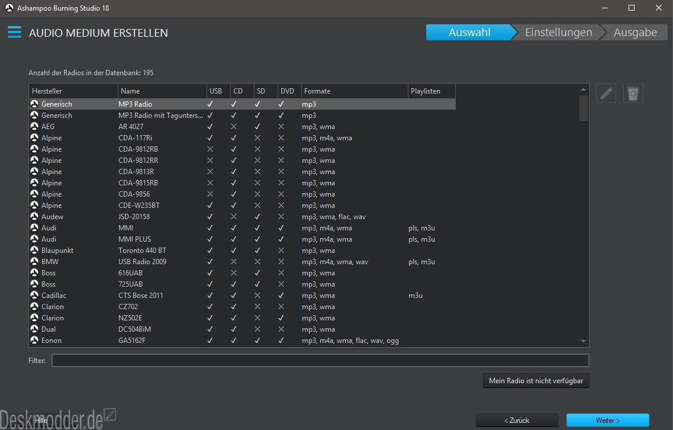The height and width of the screenshot is (430, 673).
Task: Sort list by Name column header
Action: [162, 91]
